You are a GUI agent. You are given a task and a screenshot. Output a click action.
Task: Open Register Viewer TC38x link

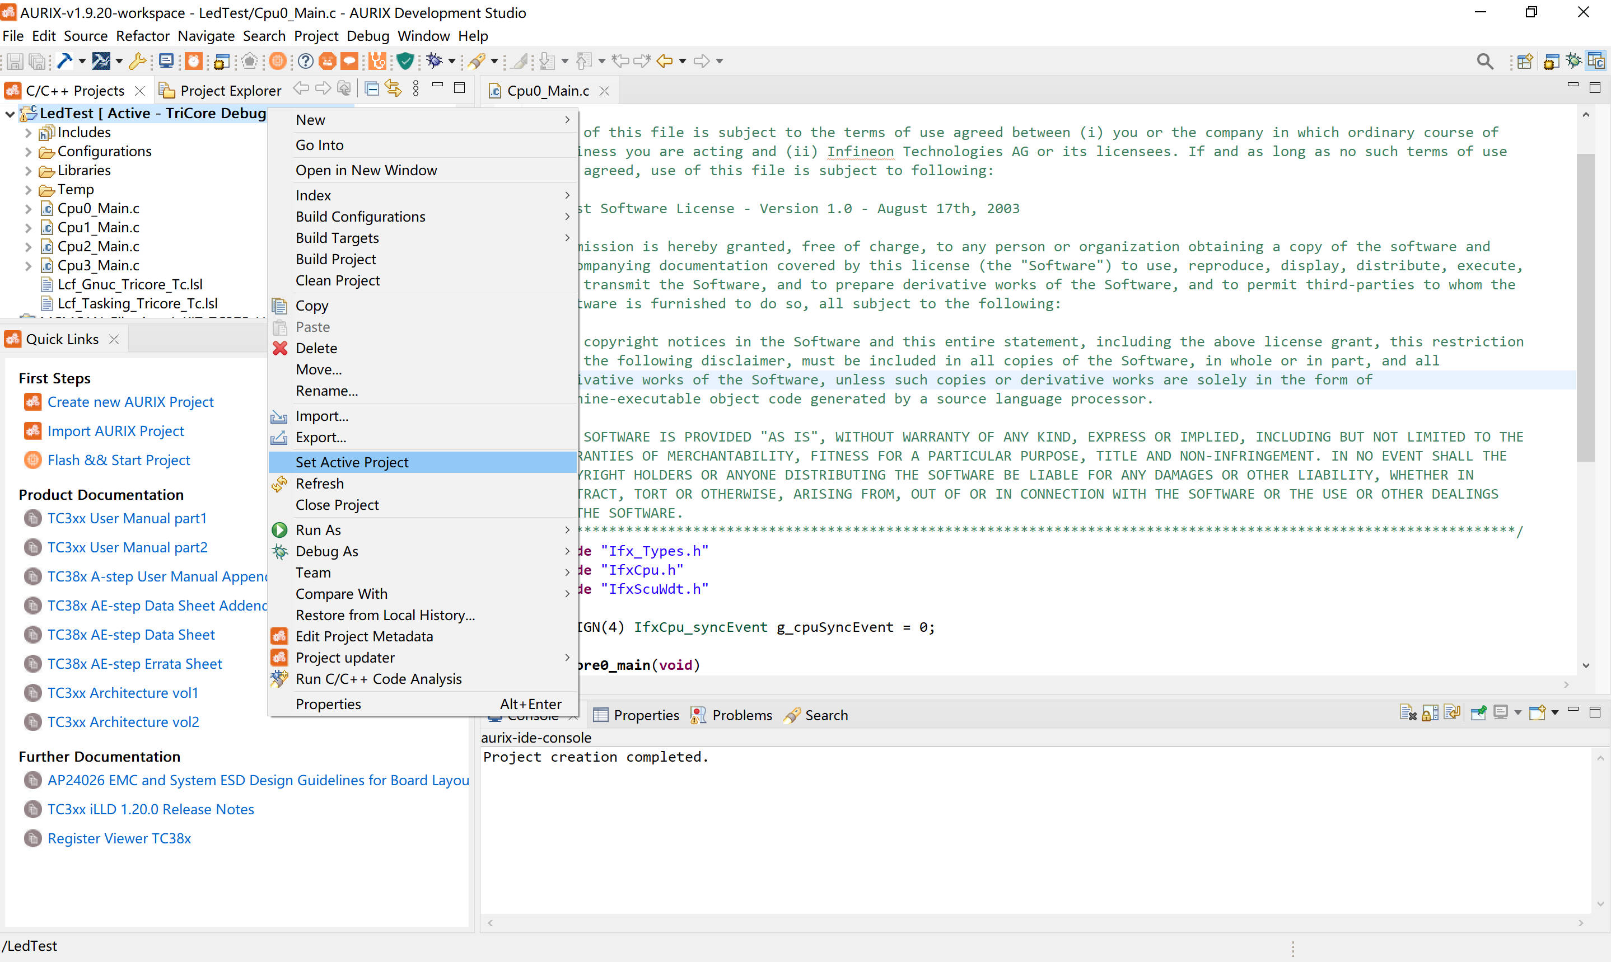119,838
